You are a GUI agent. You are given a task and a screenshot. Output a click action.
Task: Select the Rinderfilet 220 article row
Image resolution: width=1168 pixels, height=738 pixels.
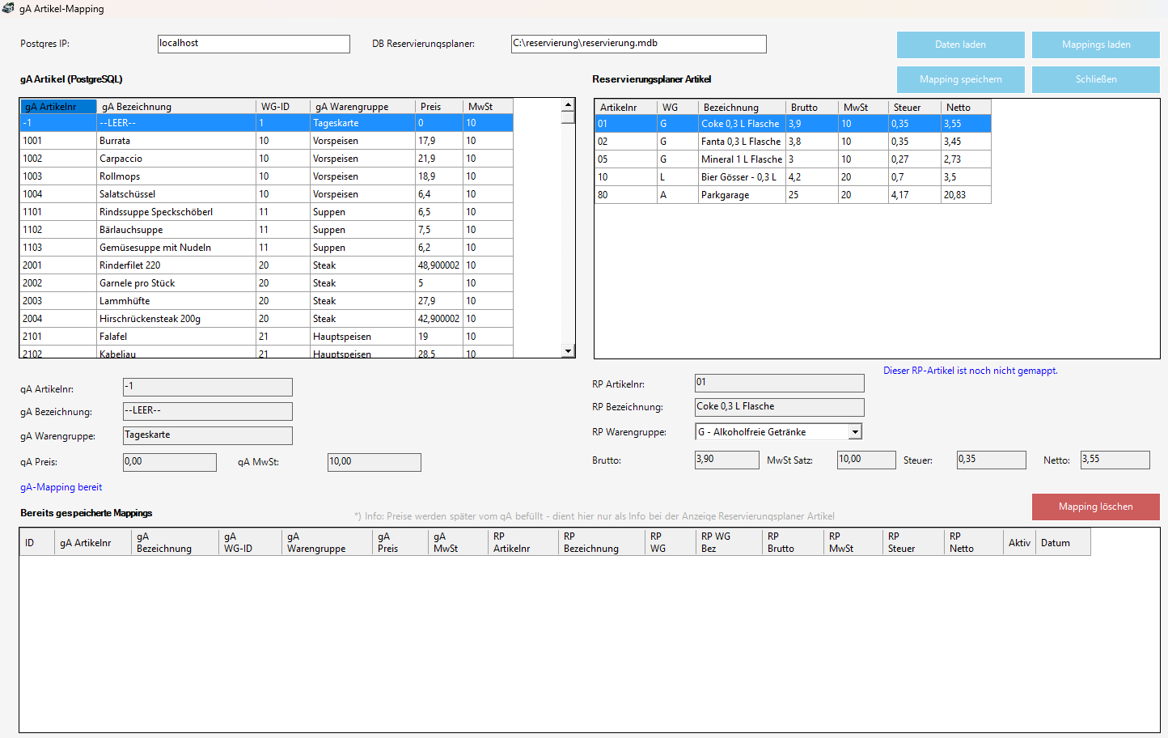tap(266, 265)
